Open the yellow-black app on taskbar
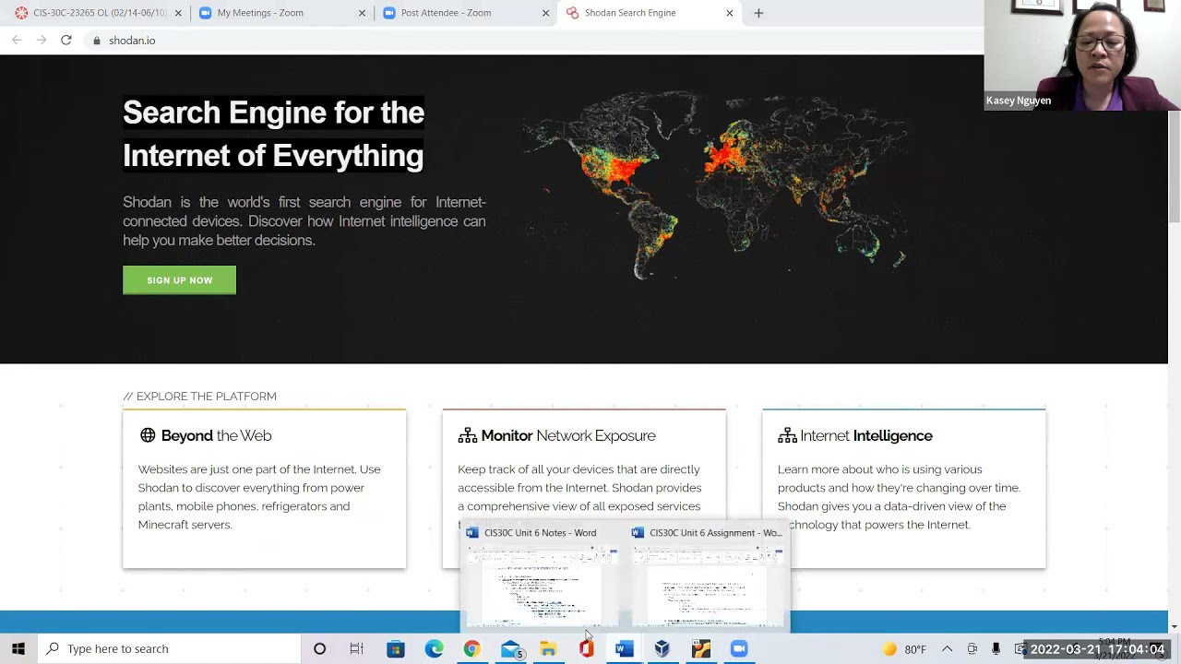Screen dimensions: 1181x664 [700, 648]
